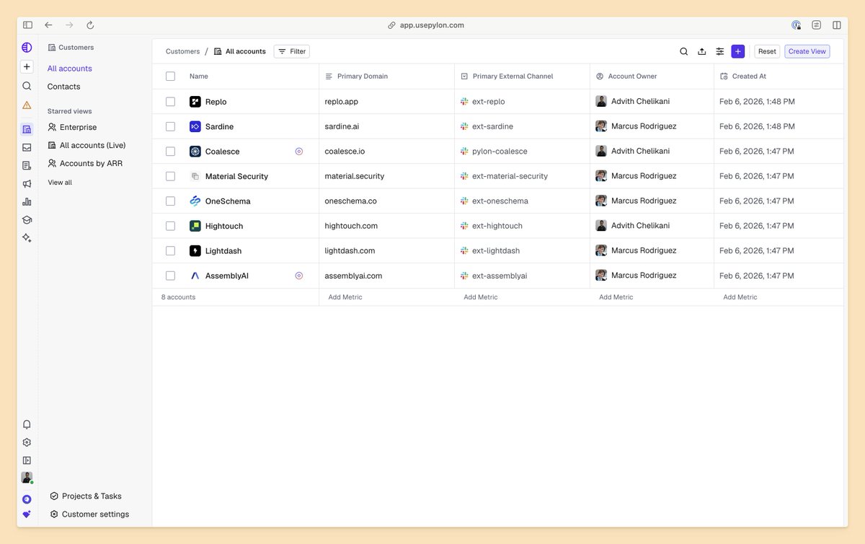The width and height of the screenshot is (865, 544).
Task: Click the plus icon in left rail
Action: pyautogui.click(x=27, y=66)
